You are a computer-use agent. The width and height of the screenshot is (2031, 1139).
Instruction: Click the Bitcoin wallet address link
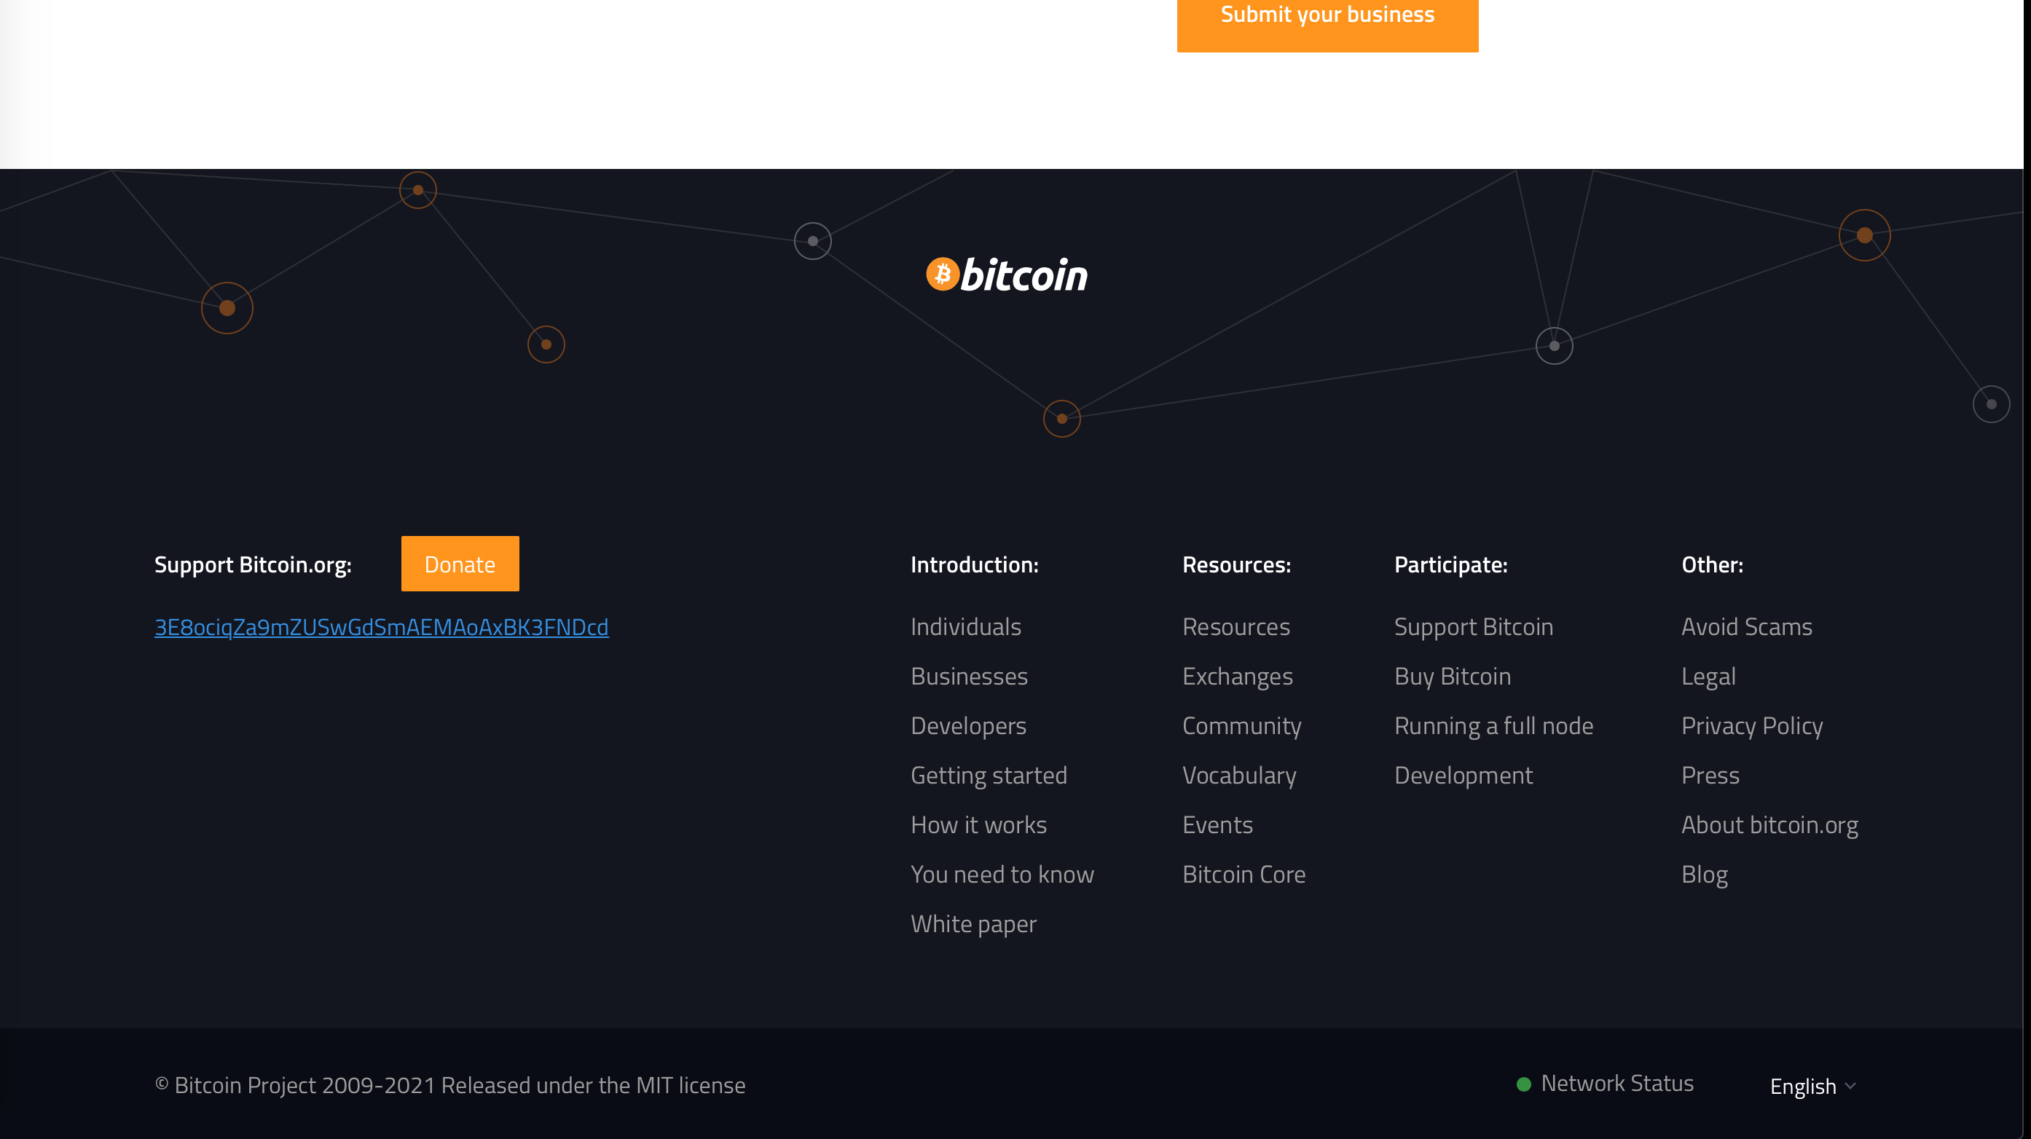pos(381,625)
